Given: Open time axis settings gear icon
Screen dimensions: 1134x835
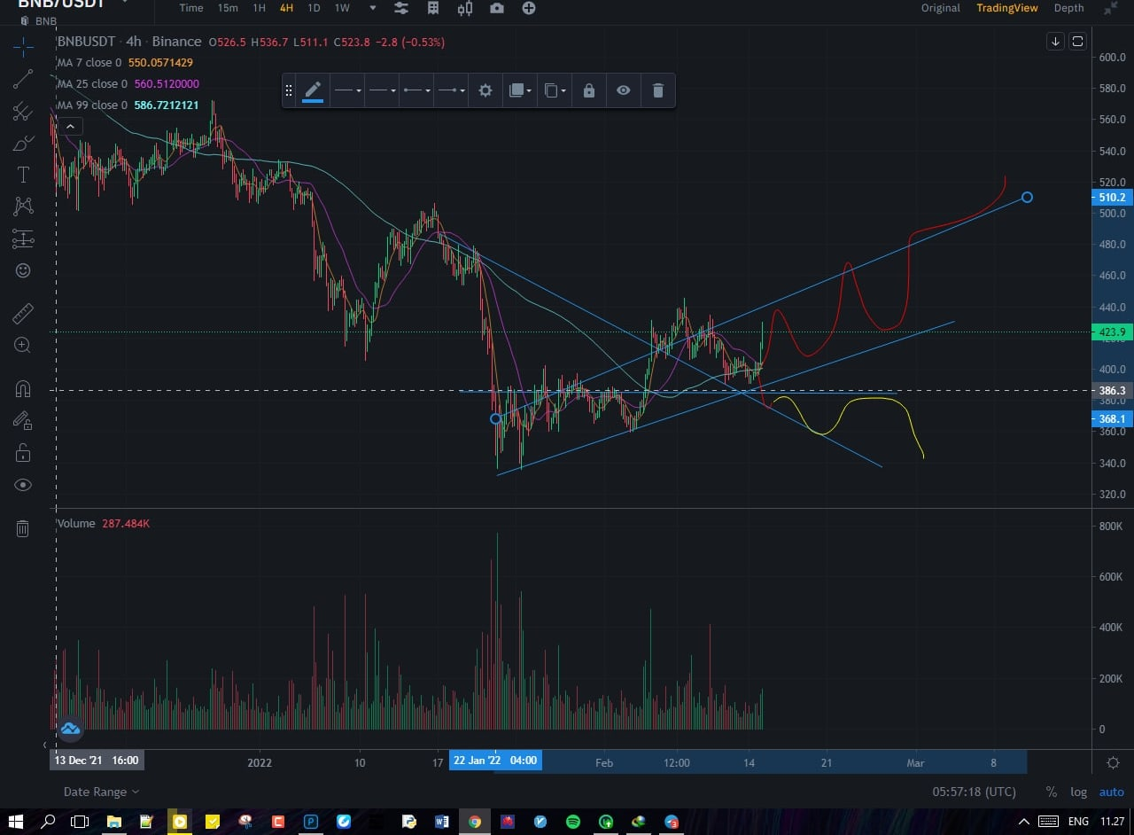Looking at the screenshot, I should click(x=1114, y=762).
